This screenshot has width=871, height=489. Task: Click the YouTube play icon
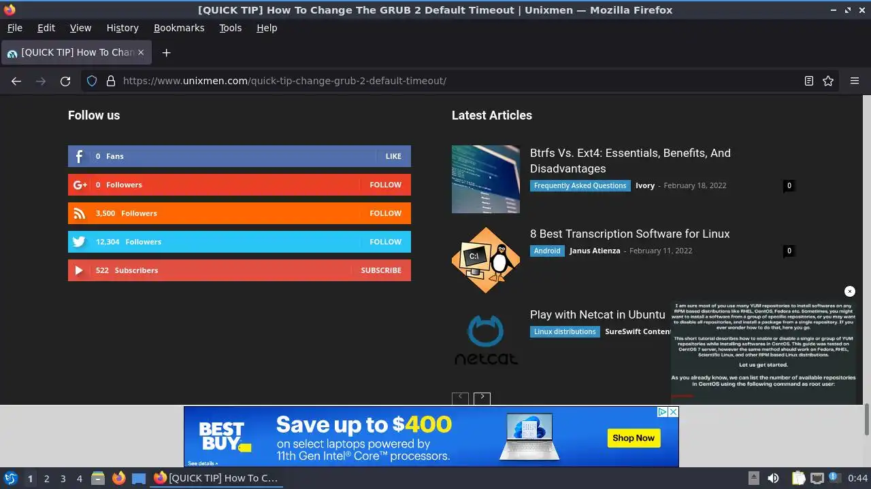[79, 270]
